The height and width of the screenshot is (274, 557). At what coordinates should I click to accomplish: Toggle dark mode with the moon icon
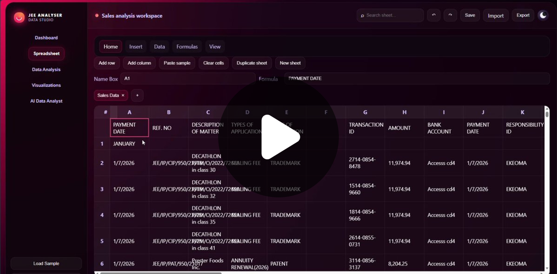pos(543,15)
